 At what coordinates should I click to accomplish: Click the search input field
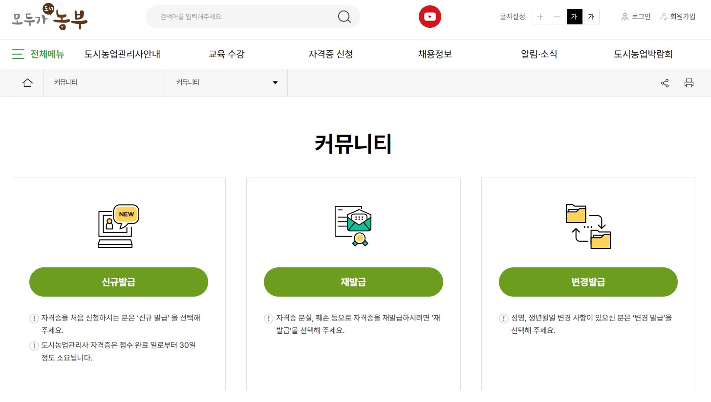click(x=235, y=17)
